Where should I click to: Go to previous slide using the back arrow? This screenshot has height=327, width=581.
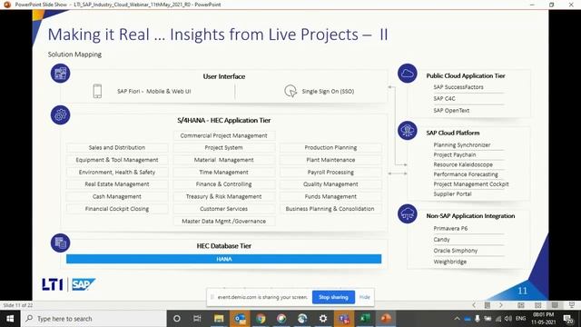474,305
